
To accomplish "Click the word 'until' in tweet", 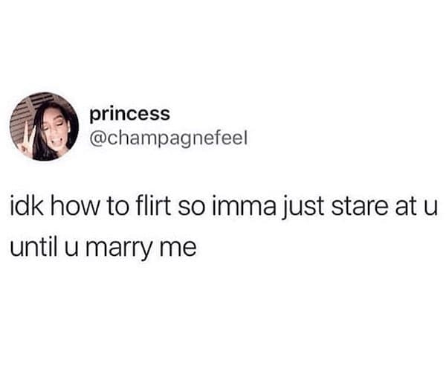I will coord(36,245).
